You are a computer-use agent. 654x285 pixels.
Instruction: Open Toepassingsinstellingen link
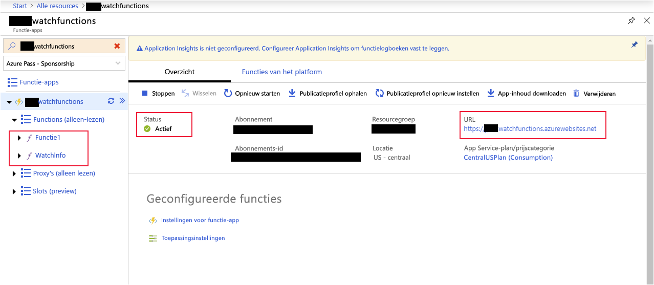click(193, 238)
